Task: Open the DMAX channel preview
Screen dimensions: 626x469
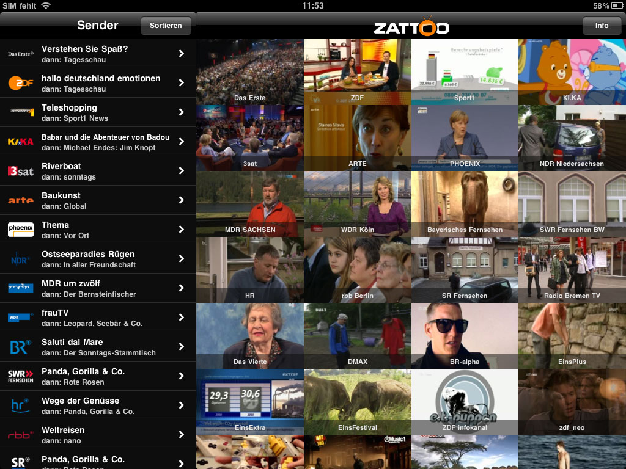Action: pos(358,336)
